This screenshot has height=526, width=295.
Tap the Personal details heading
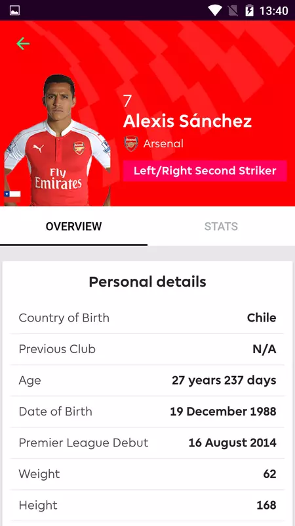(147, 282)
